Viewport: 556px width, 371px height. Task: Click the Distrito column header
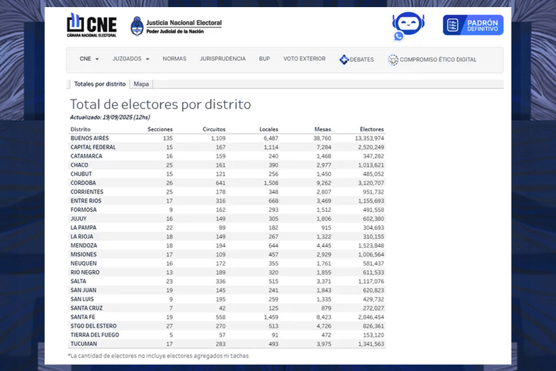[x=81, y=129]
